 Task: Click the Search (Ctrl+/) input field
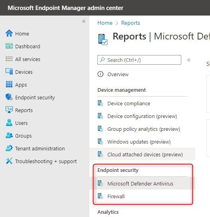(139, 60)
